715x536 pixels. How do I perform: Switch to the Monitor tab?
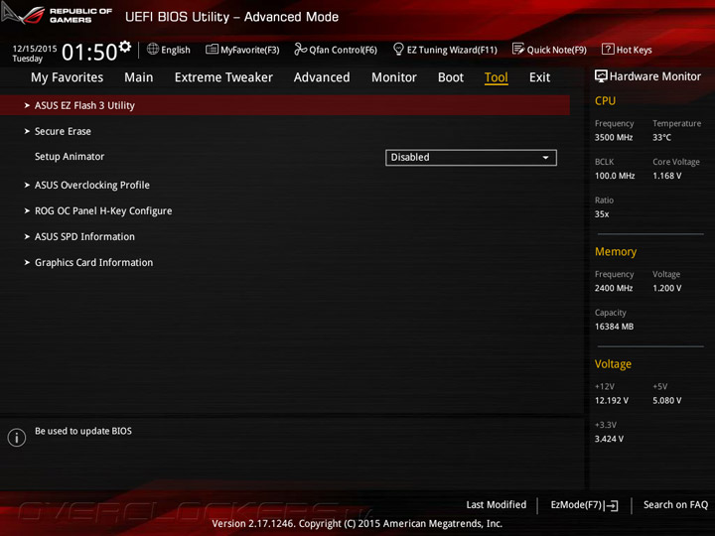pyautogui.click(x=394, y=77)
